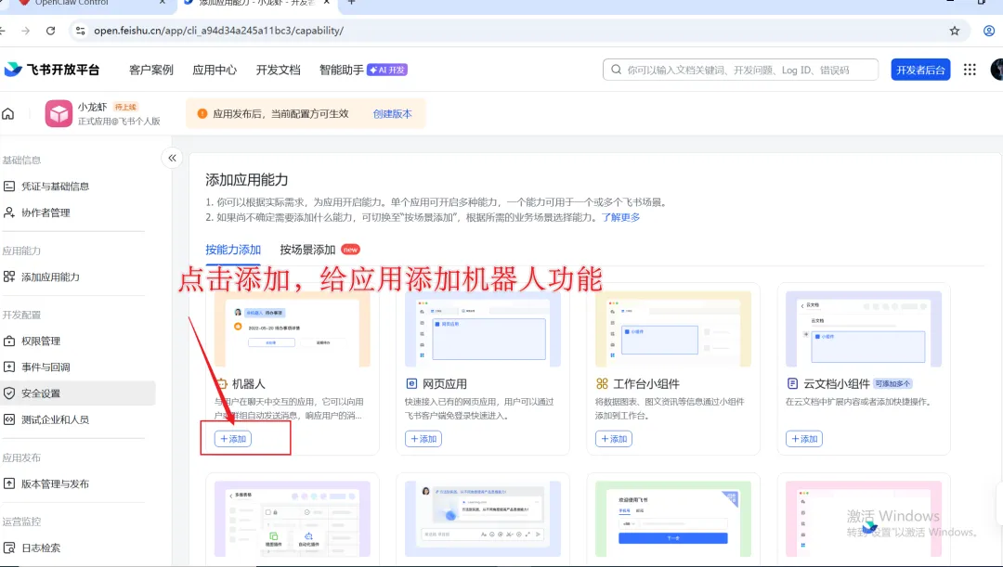Click the Feishu Open Platform logo

(52, 70)
